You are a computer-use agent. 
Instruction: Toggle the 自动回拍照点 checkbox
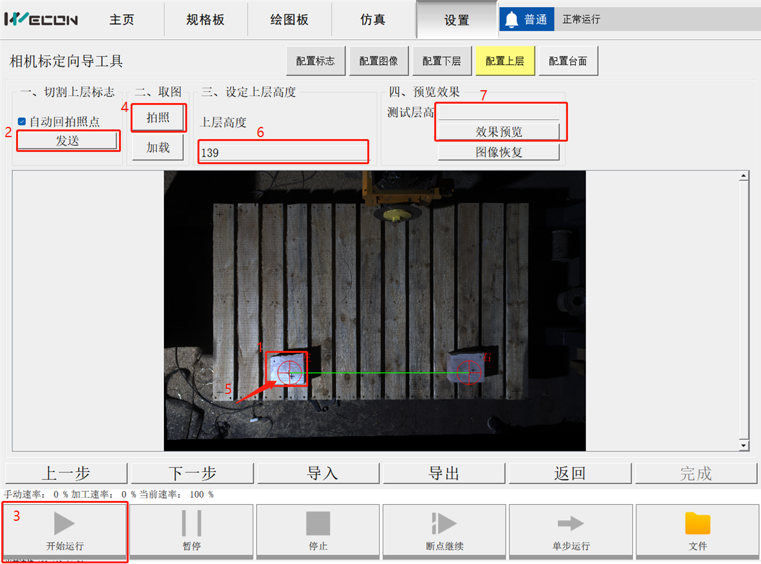pos(22,121)
